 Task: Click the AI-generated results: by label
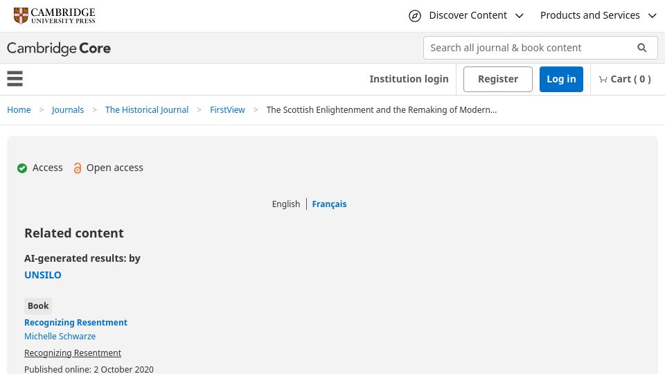click(x=82, y=258)
